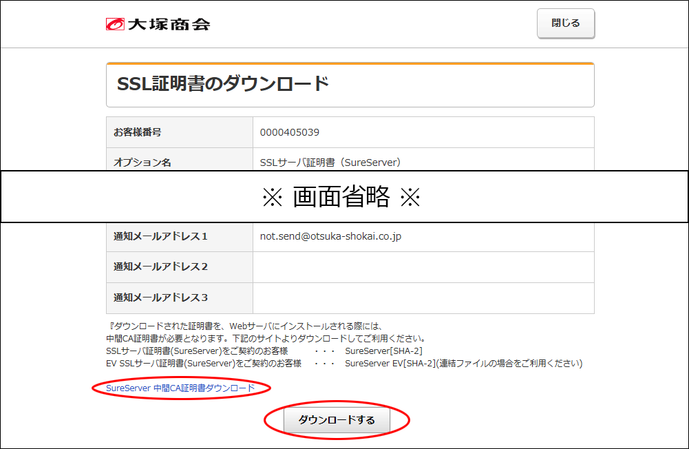Screen dimensions: 689x449
Task: Select the オプション名 label cell
Action: (x=180, y=159)
